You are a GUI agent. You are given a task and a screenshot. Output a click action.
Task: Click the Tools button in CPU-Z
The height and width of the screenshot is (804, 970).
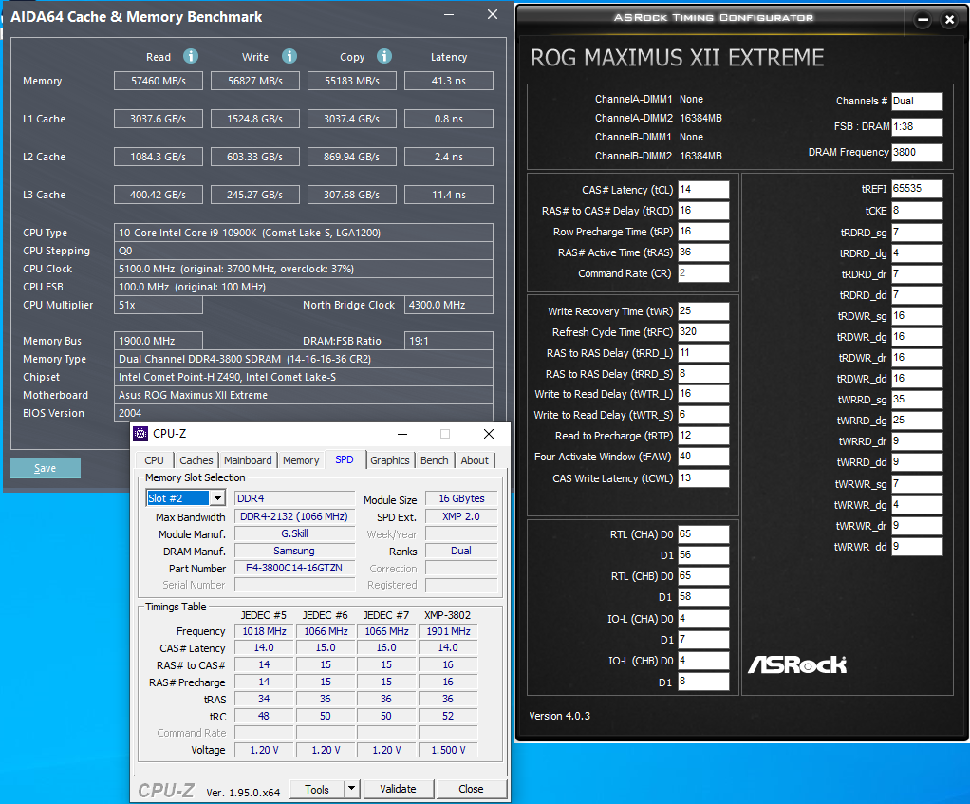317,789
